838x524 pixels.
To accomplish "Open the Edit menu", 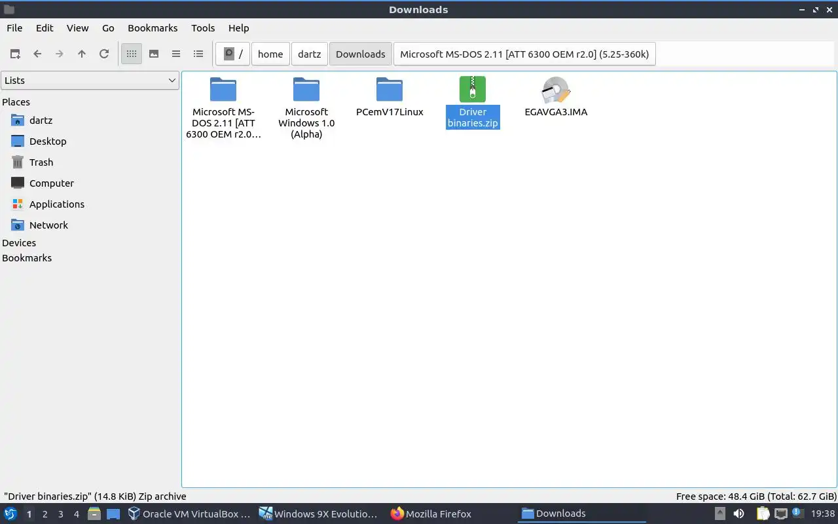I will pos(45,28).
